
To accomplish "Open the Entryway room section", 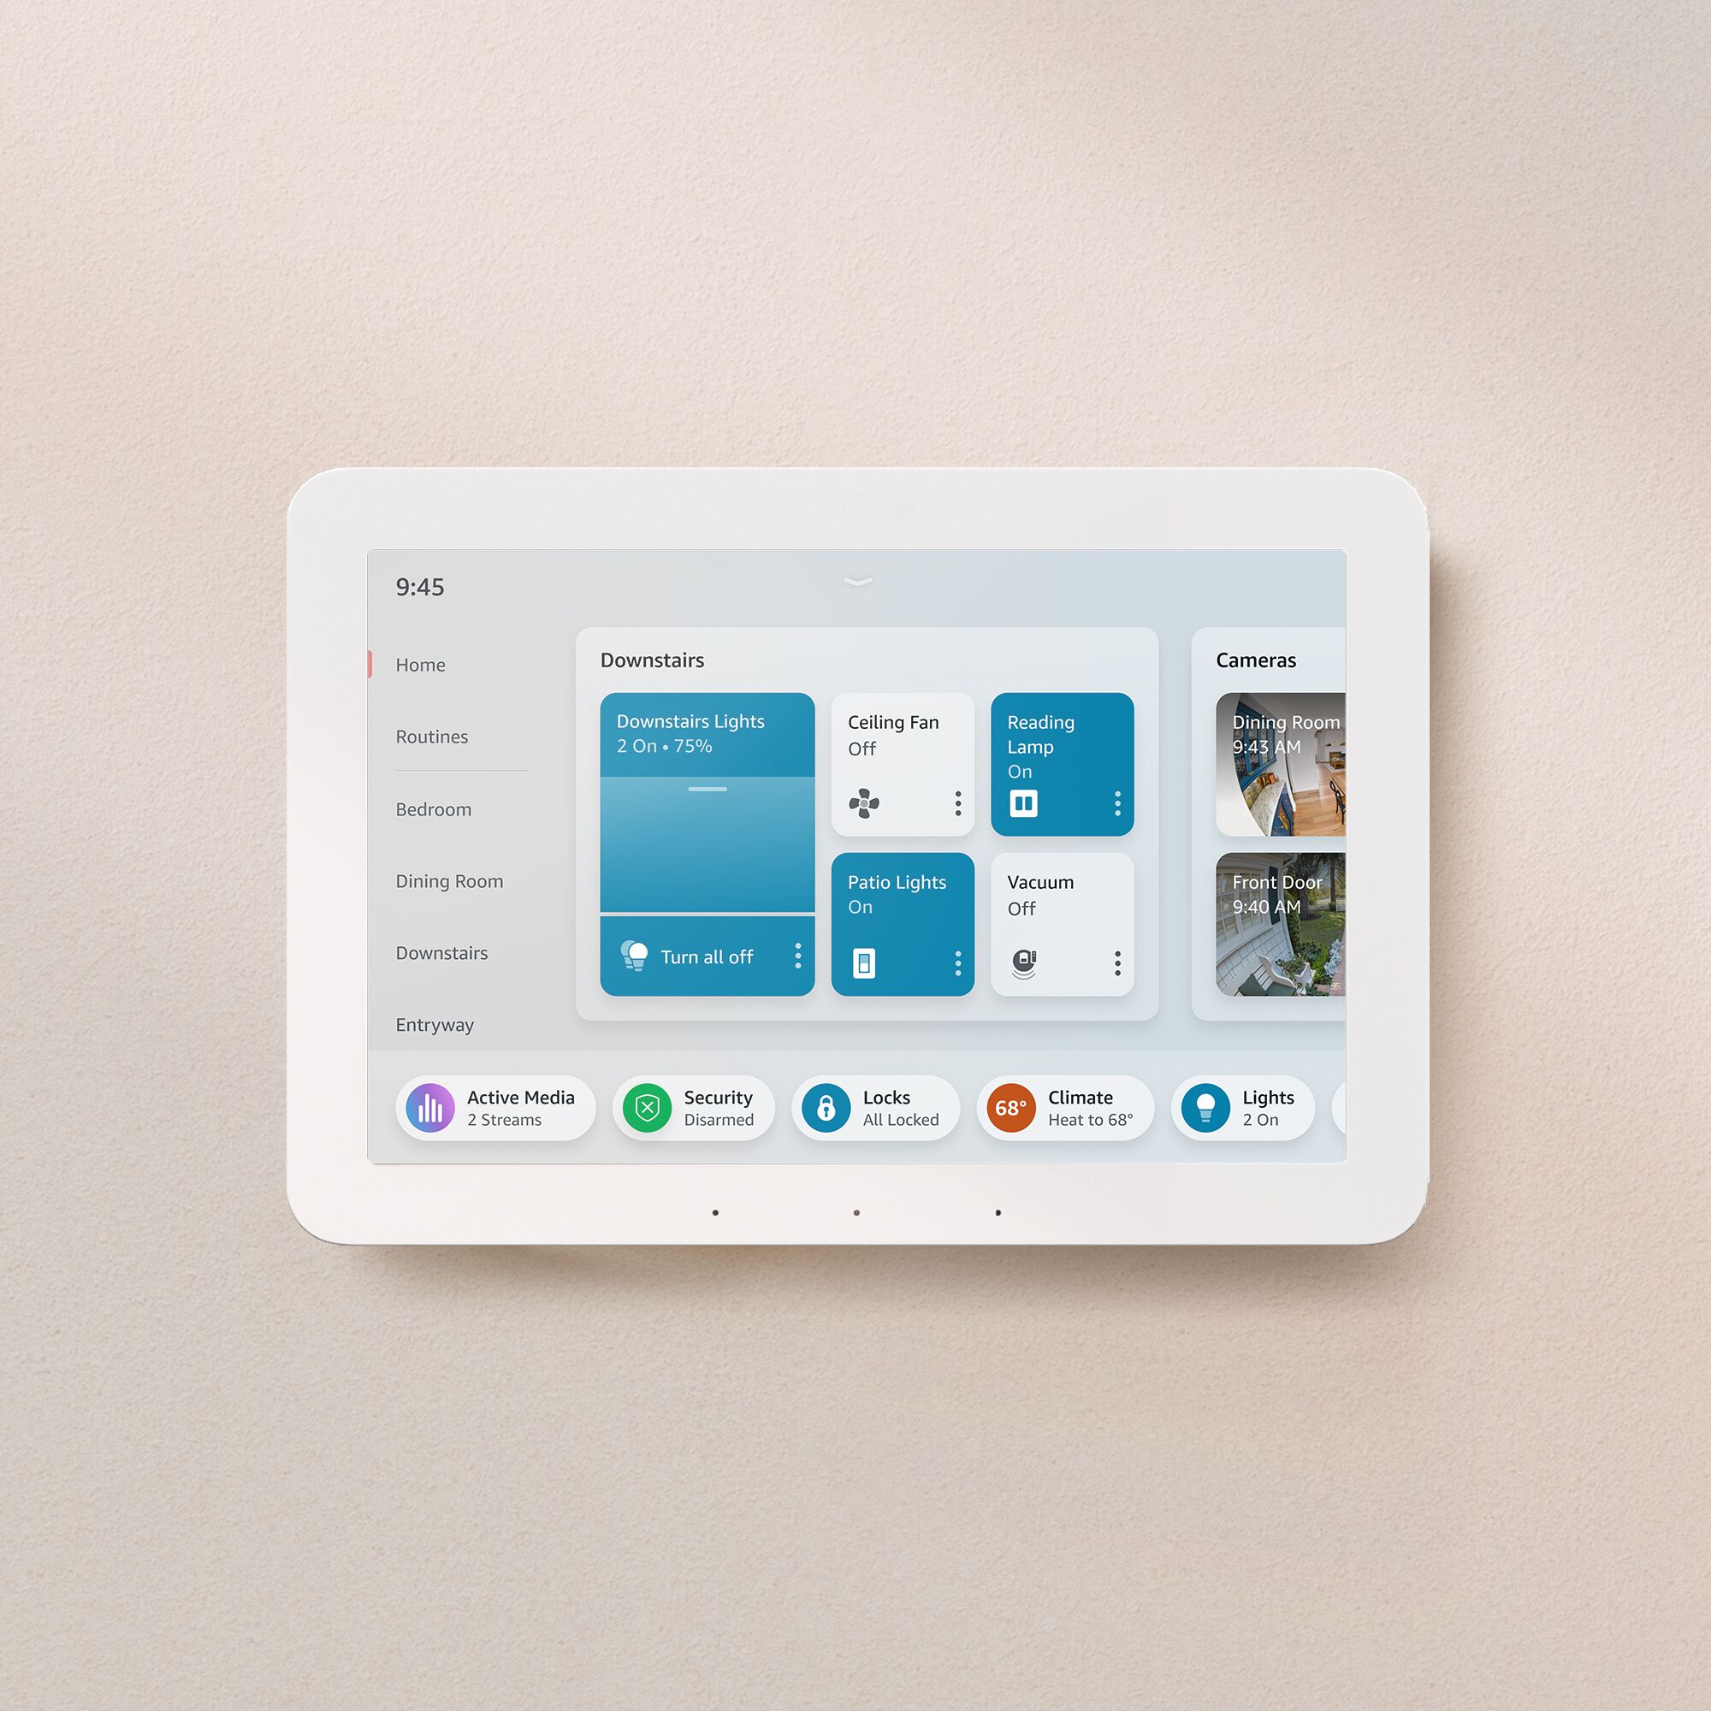I will coord(432,1023).
